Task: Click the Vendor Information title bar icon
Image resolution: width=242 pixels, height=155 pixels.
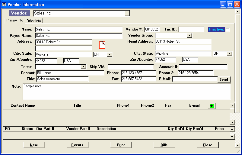Action: click(x=4, y=5)
